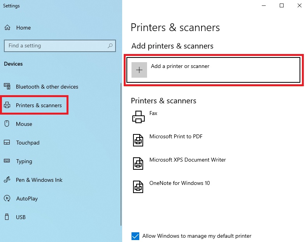
Task: Select Microsoft XPS Document Writer
Action: tap(188, 160)
